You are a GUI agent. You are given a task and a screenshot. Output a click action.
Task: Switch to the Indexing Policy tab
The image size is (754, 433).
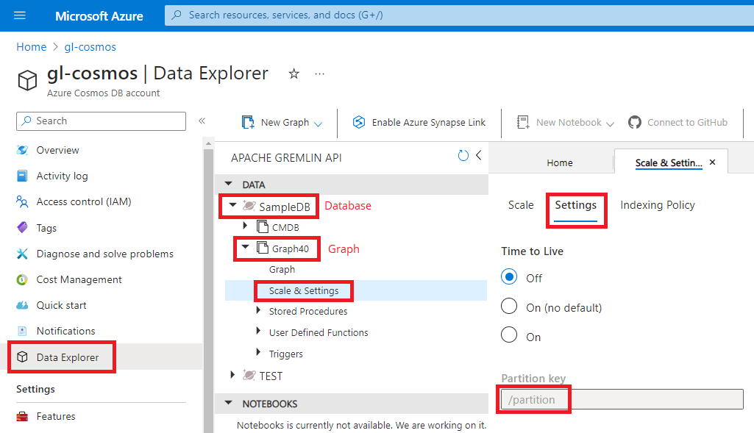[x=657, y=205]
